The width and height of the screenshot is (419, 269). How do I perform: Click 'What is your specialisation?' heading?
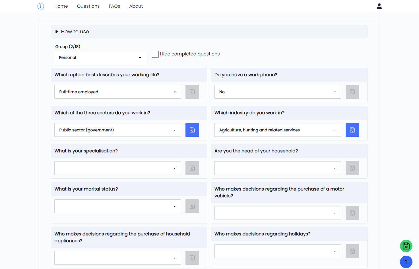pos(86,151)
